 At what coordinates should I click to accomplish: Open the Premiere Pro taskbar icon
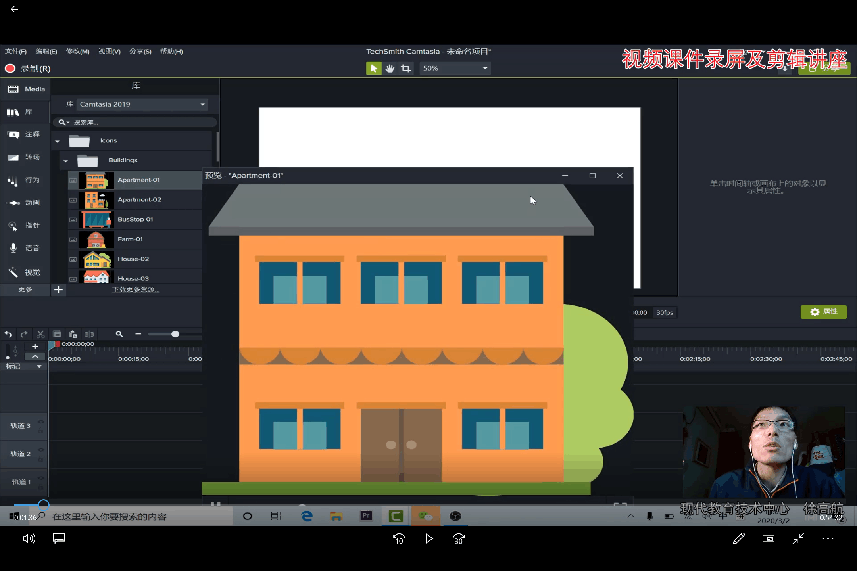pyautogui.click(x=366, y=516)
